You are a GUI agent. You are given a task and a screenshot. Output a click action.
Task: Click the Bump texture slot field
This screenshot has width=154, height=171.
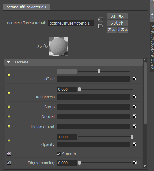click(93, 107)
